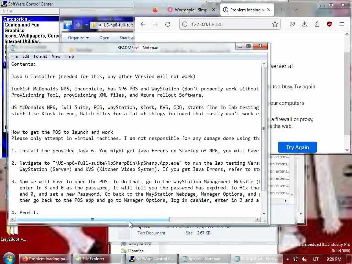Open Organize dropdown in File Explorer
The image size is (352, 264).
78,38
